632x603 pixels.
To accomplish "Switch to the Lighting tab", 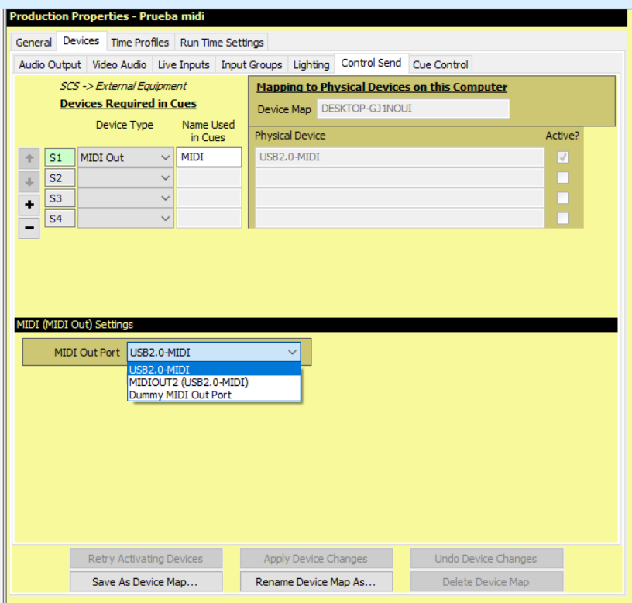I will pyautogui.click(x=311, y=64).
